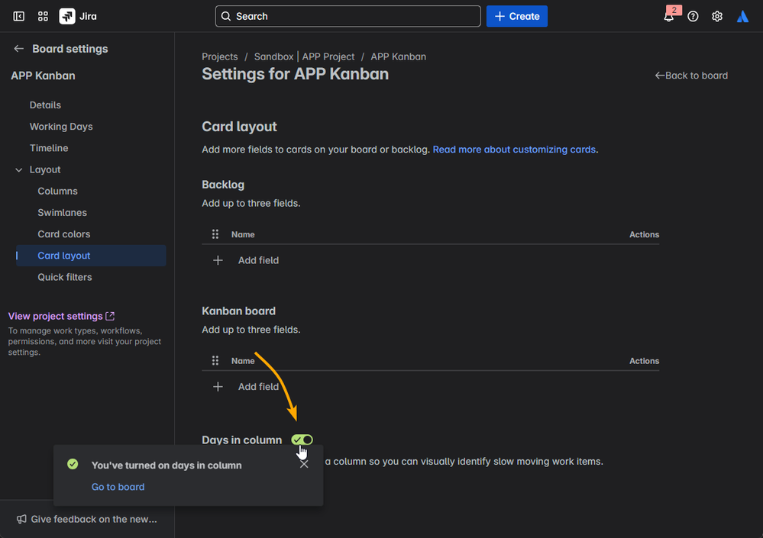Open the Working Days settings page
This screenshot has width=763, height=538.
click(61, 127)
